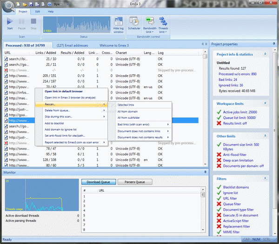Click the Pause scan icon
Screen dimensions: 279x244
pos(22,23)
